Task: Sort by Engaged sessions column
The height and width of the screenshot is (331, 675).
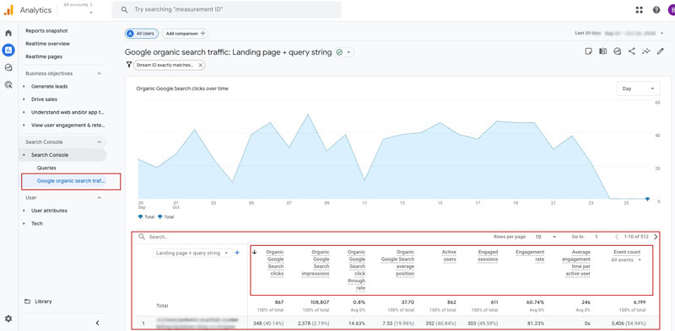Action: point(488,256)
